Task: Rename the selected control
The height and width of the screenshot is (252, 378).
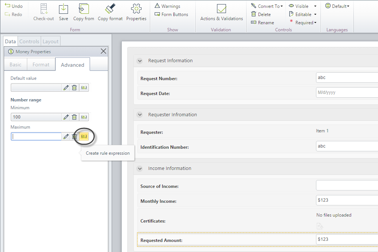Action: (x=262, y=23)
